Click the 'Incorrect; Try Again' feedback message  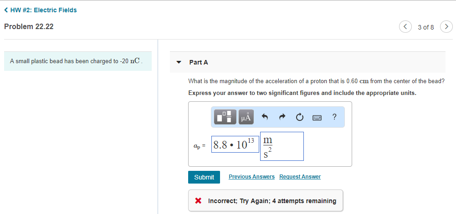272,201
